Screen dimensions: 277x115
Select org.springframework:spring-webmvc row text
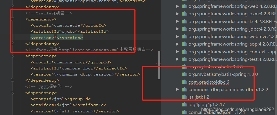[233, 37]
